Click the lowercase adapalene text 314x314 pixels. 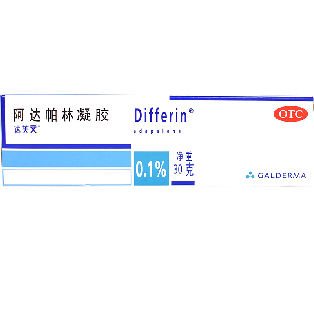point(157,131)
